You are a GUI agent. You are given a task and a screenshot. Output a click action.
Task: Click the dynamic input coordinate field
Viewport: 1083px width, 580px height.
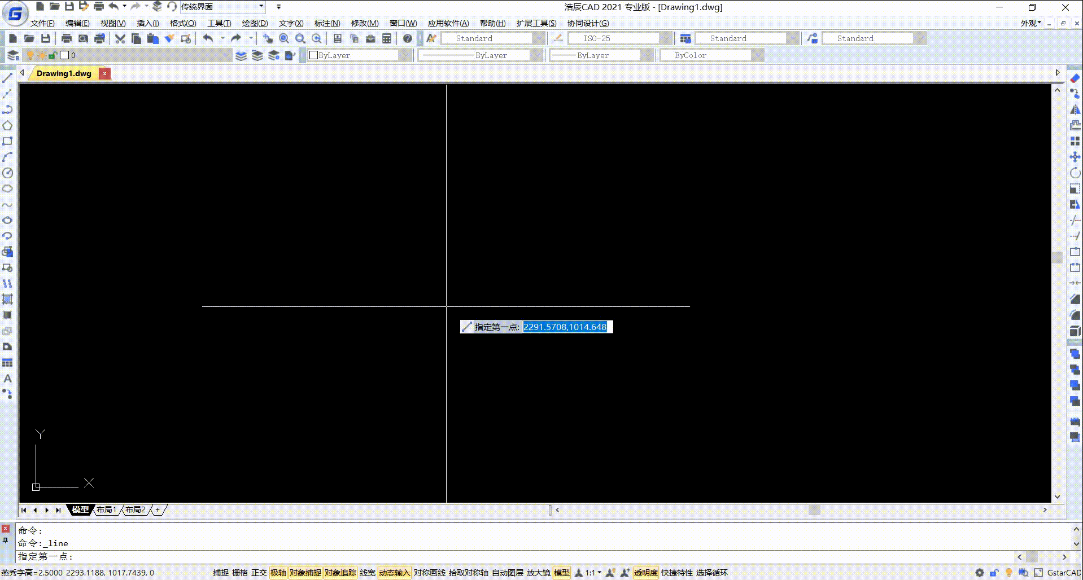[x=567, y=327]
